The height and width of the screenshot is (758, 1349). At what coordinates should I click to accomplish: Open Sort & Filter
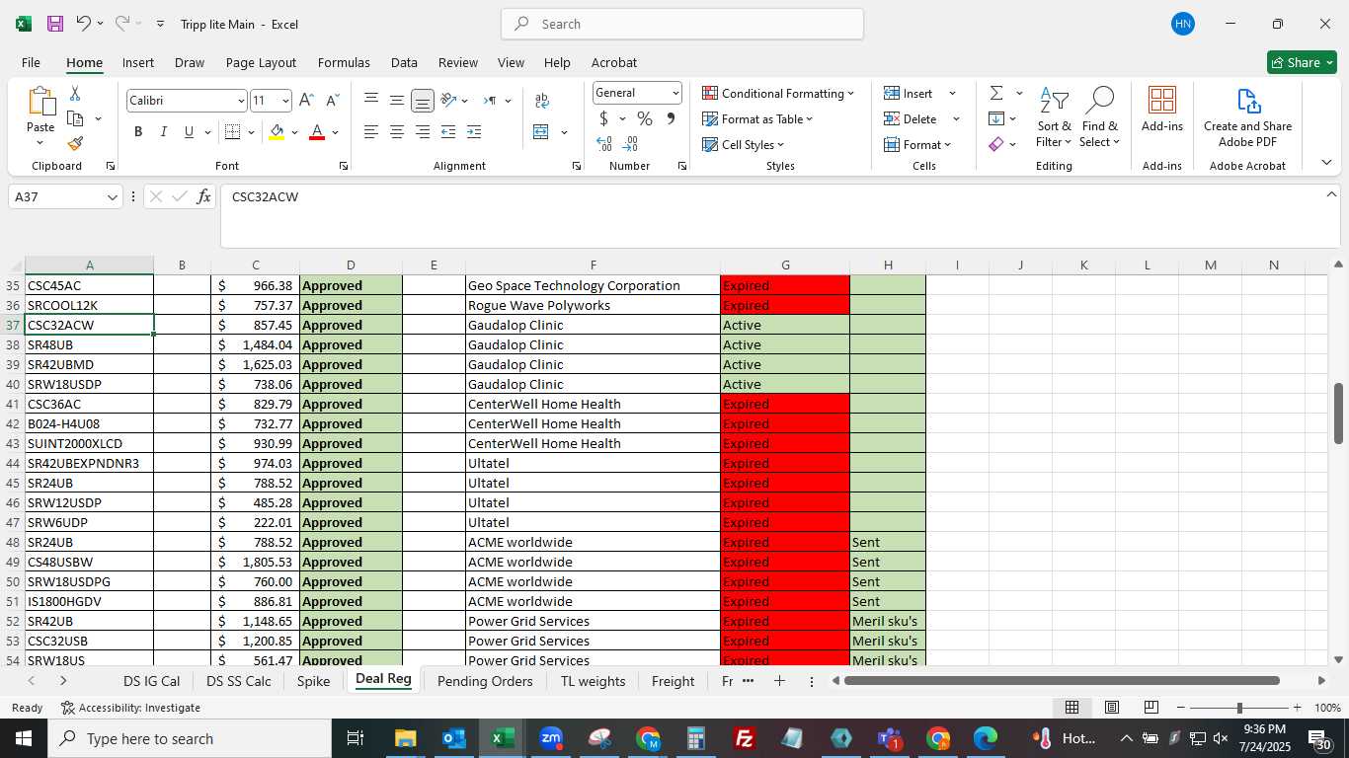click(1054, 116)
